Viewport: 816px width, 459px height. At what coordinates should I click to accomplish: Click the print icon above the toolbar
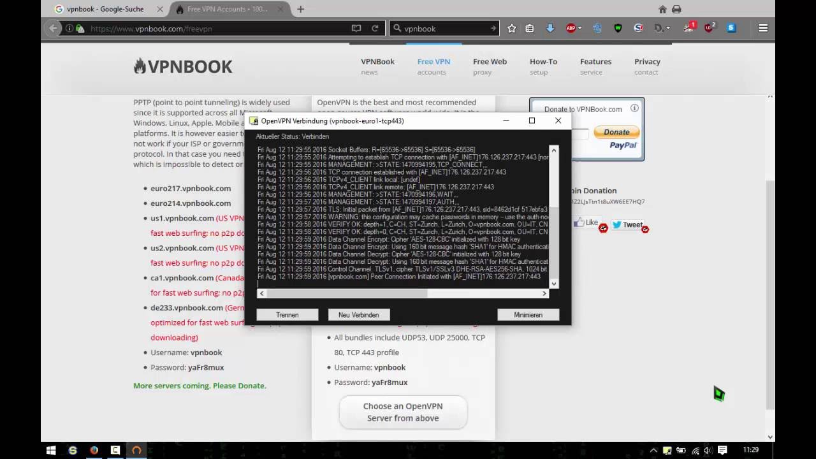point(676,9)
